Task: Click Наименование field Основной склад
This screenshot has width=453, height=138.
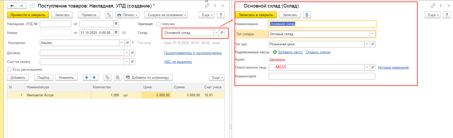Action: pos(322,24)
